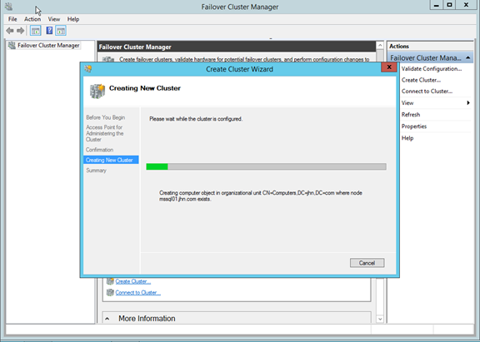Collapse the More Information section
This screenshot has height=342, width=480.
(x=107, y=319)
